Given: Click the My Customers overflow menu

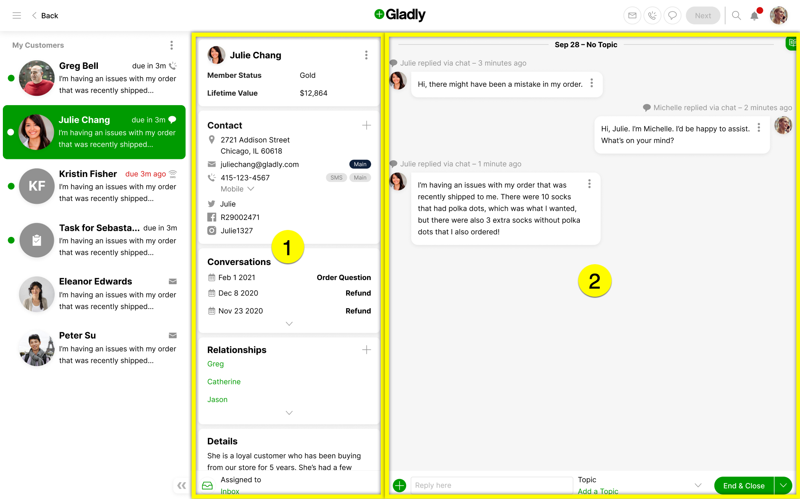Looking at the screenshot, I should [171, 44].
